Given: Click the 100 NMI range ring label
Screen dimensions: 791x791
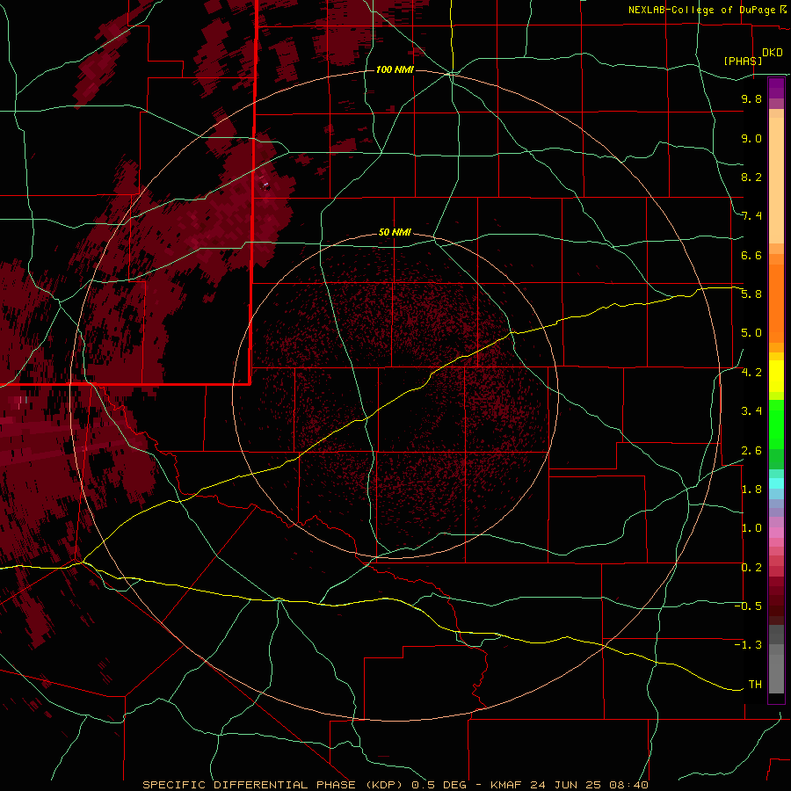Looking at the screenshot, I should (x=395, y=69).
